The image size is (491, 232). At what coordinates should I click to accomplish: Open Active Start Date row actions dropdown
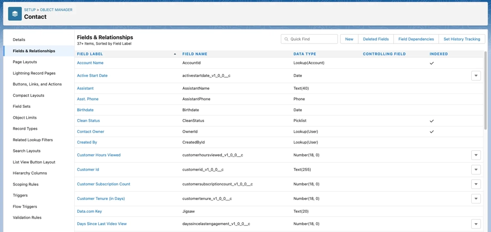click(476, 76)
